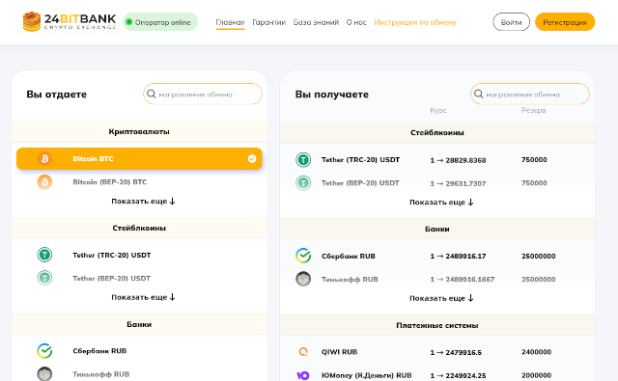The image size is (618, 381).
Task: Select ЮMoney (Я.Деньги) RUB to receive
Action: pos(437,375)
